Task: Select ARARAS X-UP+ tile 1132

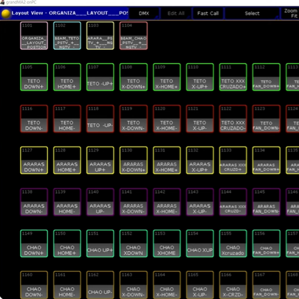Action: pos(200,160)
